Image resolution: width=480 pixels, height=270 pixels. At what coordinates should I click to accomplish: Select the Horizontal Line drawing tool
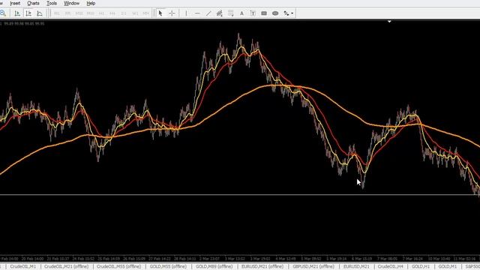click(197, 13)
